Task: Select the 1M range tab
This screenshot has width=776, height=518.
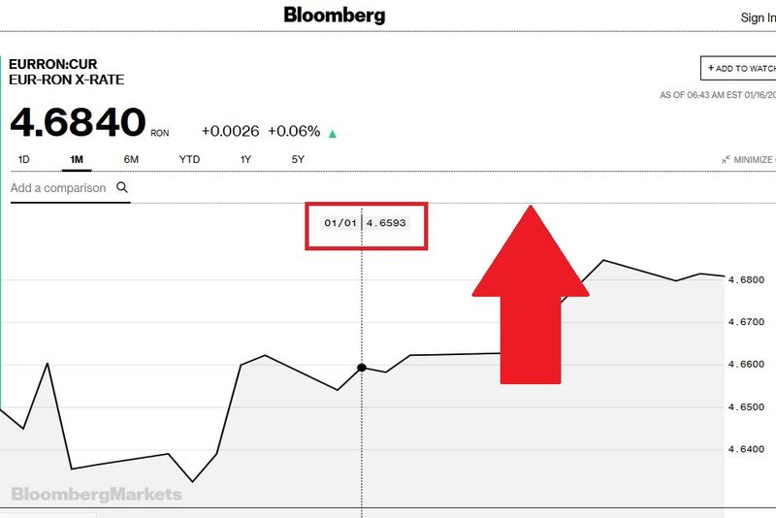Action: [77, 159]
